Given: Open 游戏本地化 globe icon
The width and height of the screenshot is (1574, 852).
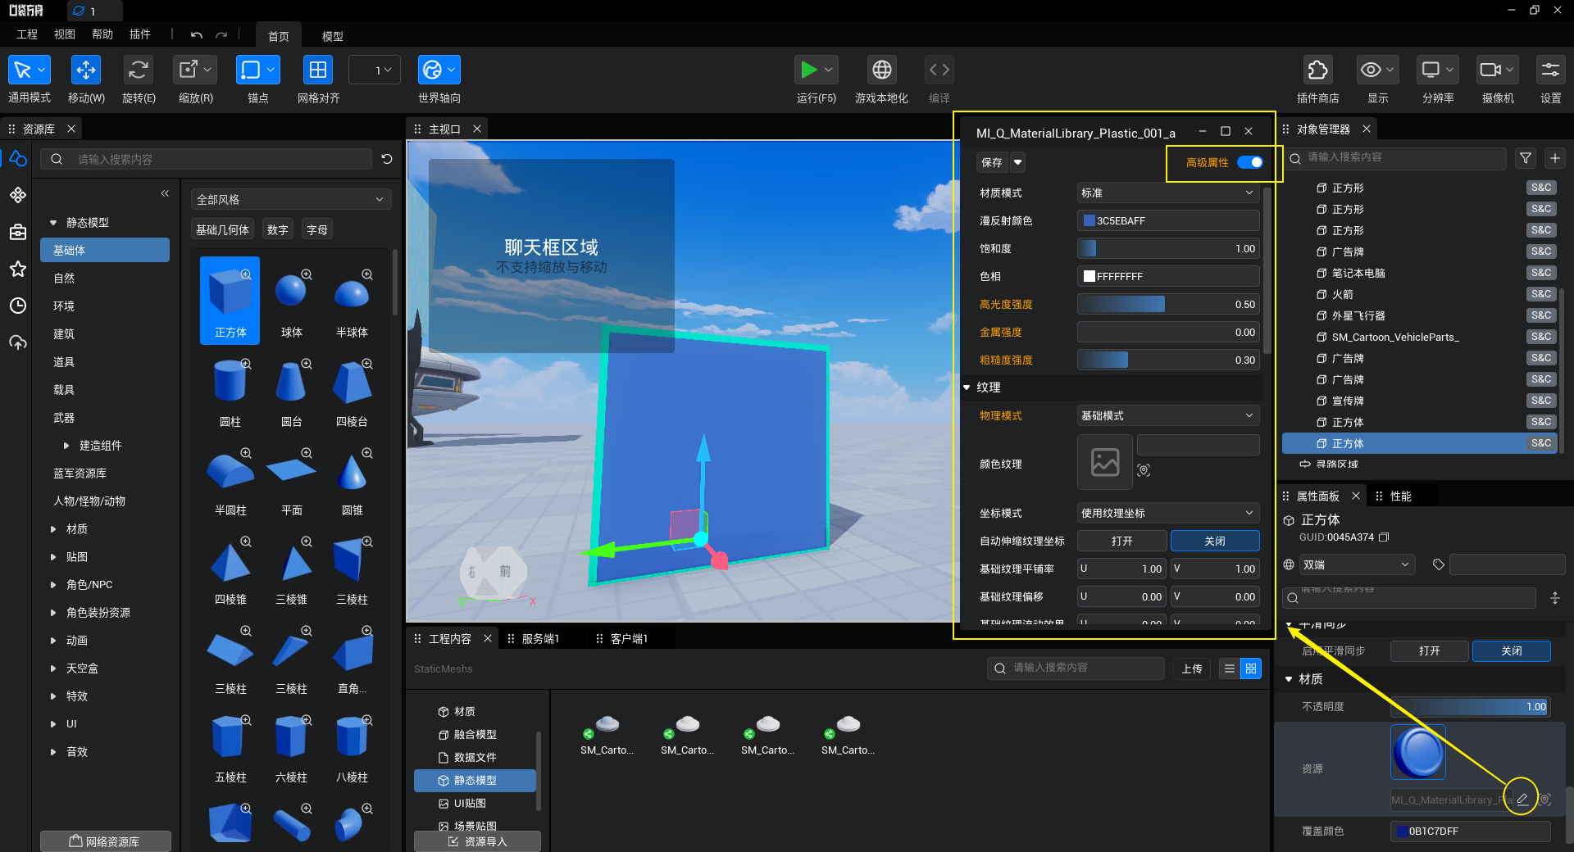Looking at the screenshot, I should pos(882,70).
